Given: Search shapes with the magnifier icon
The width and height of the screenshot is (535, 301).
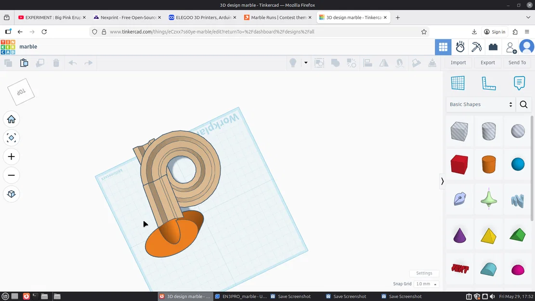Looking at the screenshot, I should pyautogui.click(x=523, y=105).
